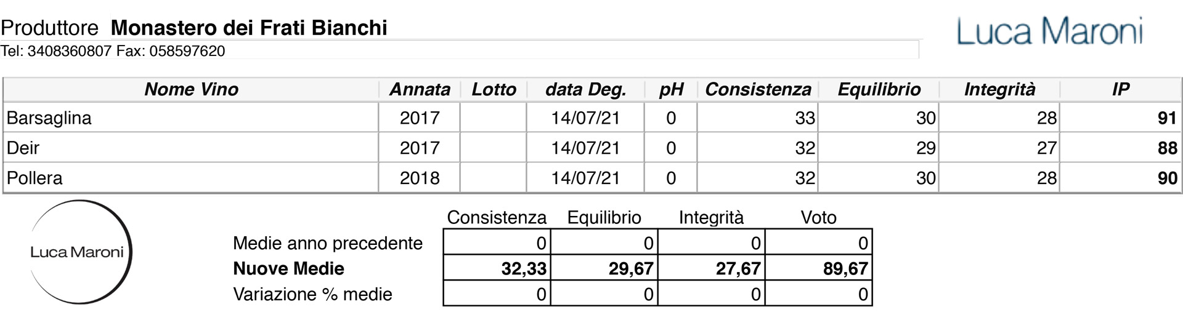Viewport: 1183px width, 328px height.
Task: Click the Nuove Medie Voto value 89,67
Action: point(845,269)
